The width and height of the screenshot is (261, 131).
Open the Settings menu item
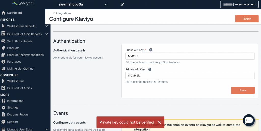click(x=13, y=108)
